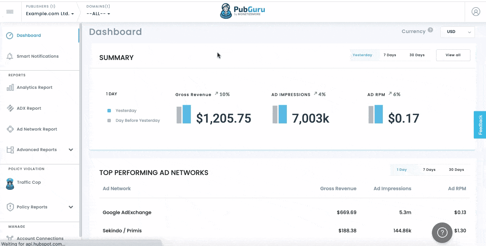Open the Analytics Report page
Viewport: 486px width, 246px height.
click(35, 87)
